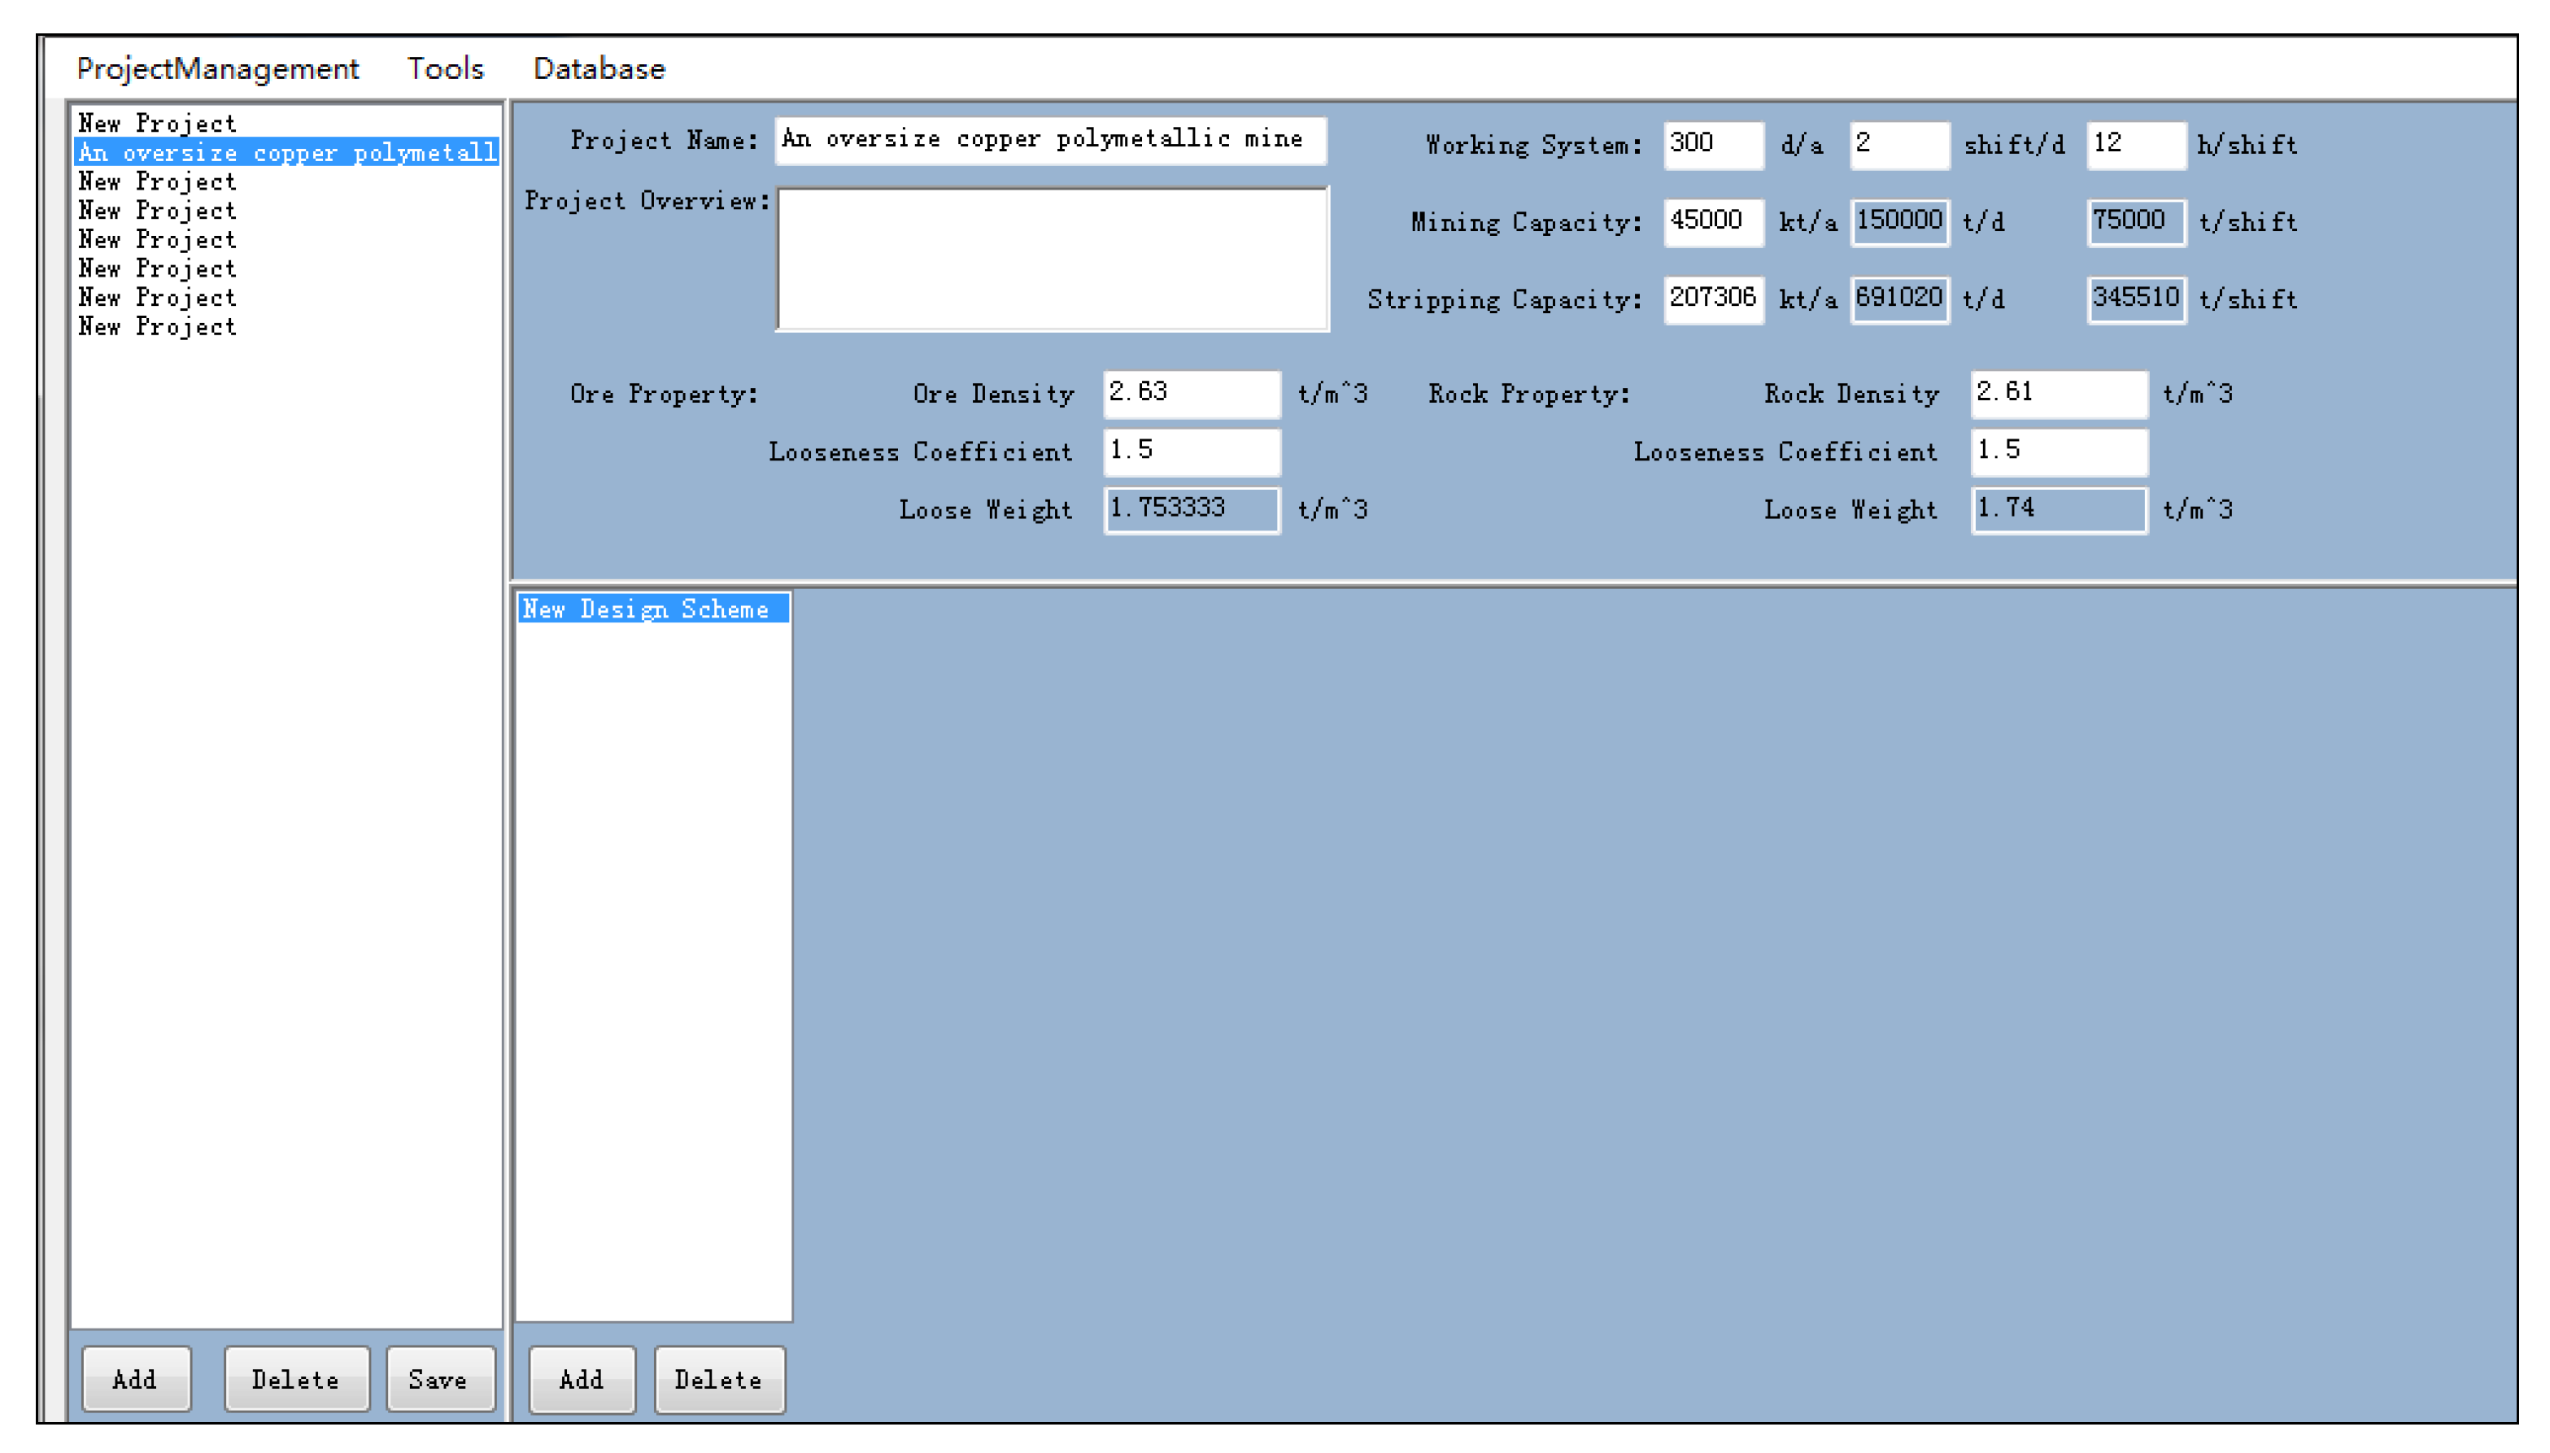Screen dimensions: 2550x1453
Task: Click Stripping Capacity t/d value 691020
Action: tap(1899, 299)
